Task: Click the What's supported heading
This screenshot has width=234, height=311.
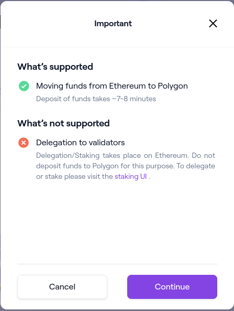Action: tap(55, 67)
